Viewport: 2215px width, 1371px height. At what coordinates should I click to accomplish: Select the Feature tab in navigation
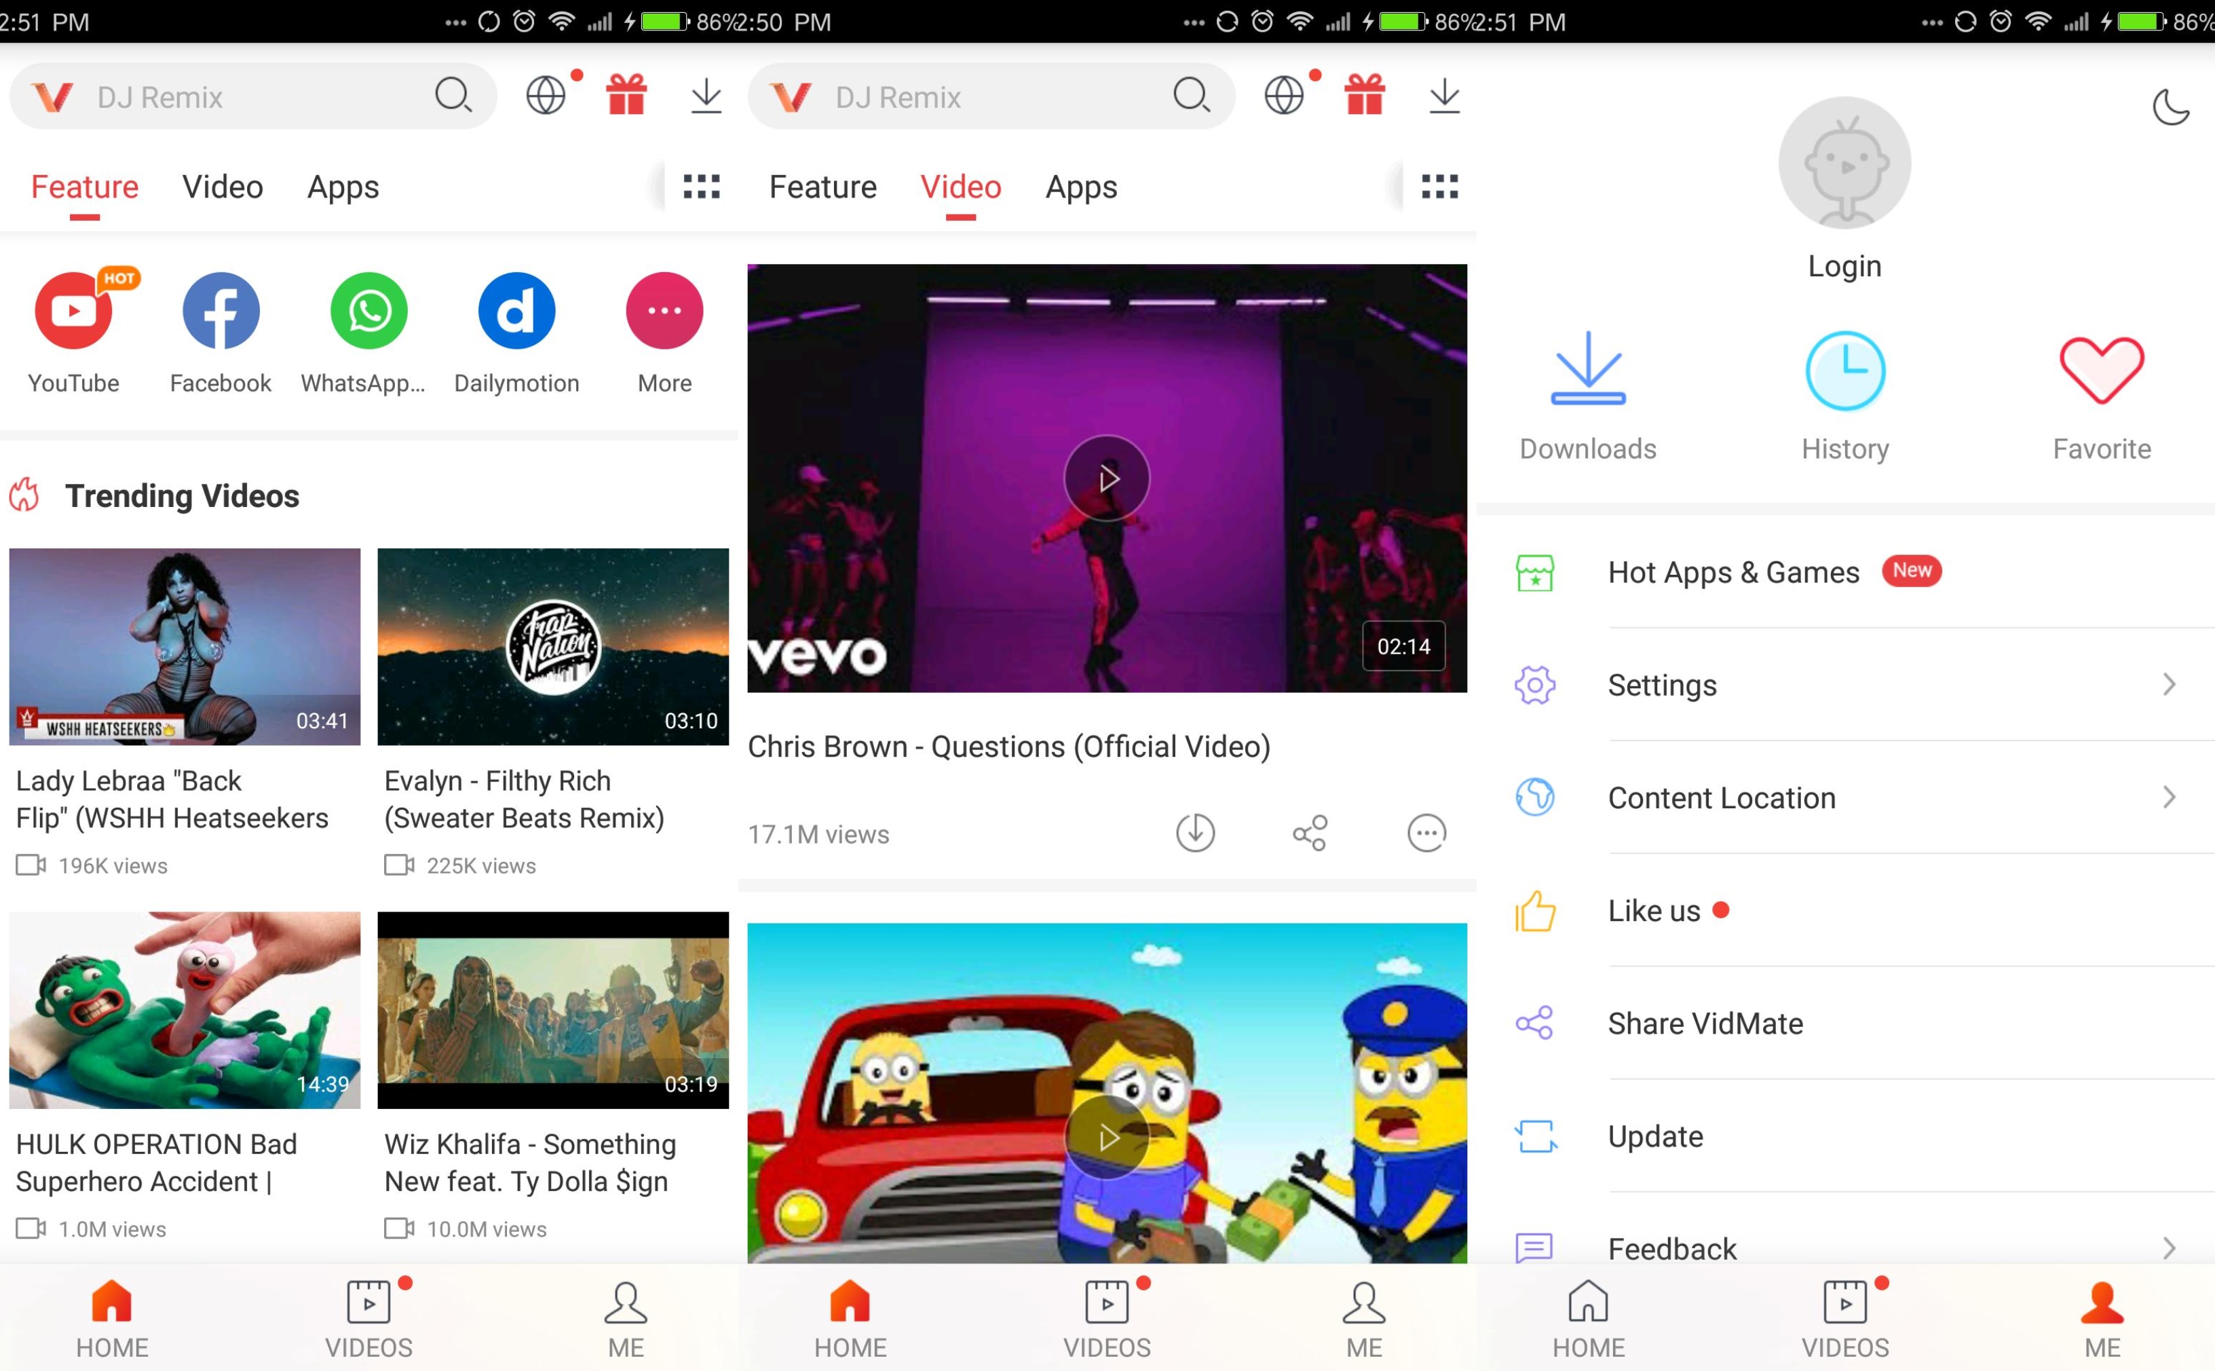(x=84, y=185)
